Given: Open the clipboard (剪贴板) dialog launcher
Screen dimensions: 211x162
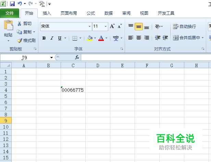Looking at the screenshot, I should tap(35, 49).
